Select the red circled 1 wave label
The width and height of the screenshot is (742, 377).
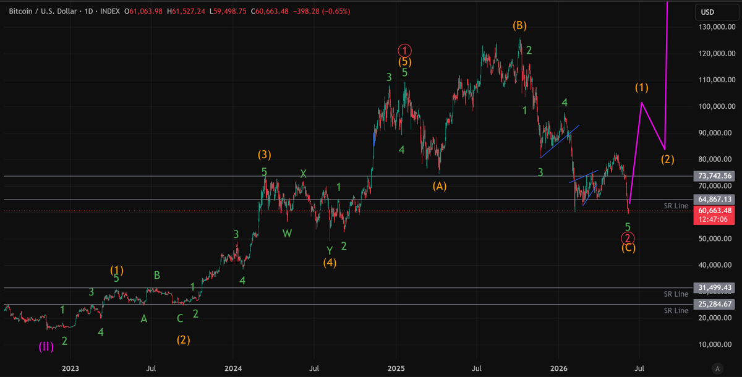point(405,50)
